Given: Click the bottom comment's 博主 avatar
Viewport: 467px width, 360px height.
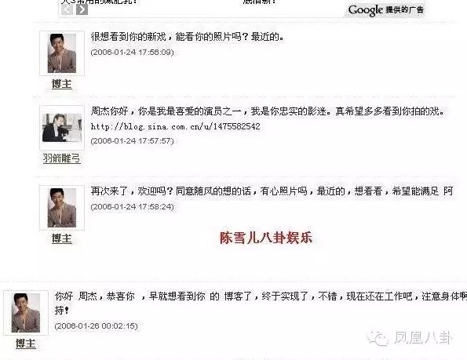Looking at the screenshot, I should tap(26, 313).
